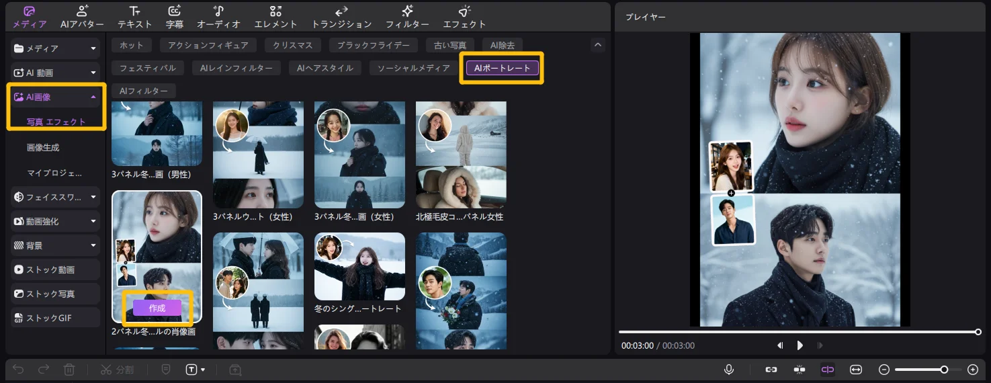
Task: Select the クリスマス category chip
Action: 293,45
